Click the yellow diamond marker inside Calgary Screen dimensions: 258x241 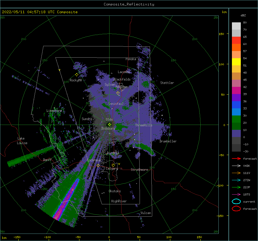(x=113, y=165)
